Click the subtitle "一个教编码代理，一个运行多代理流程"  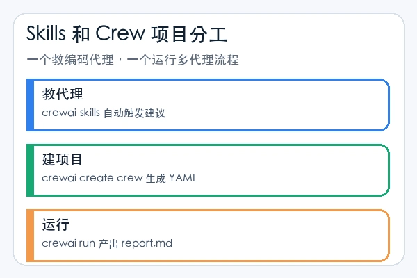point(133,60)
